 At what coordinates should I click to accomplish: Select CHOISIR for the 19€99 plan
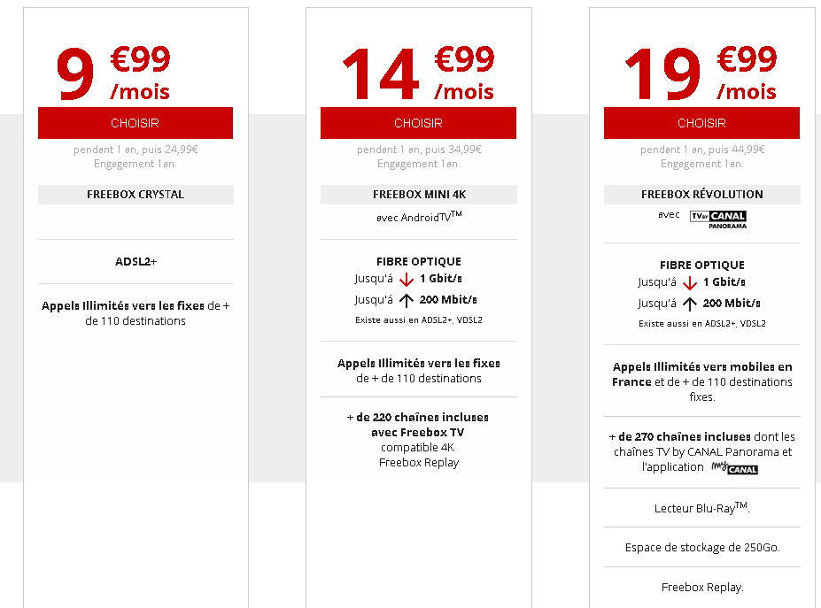coord(701,123)
